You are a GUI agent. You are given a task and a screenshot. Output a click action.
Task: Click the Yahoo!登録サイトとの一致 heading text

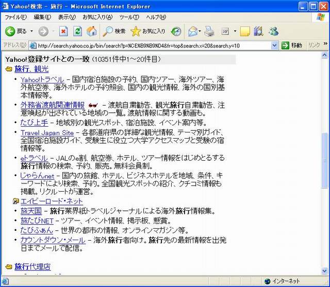pyautogui.click(x=47, y=59)
